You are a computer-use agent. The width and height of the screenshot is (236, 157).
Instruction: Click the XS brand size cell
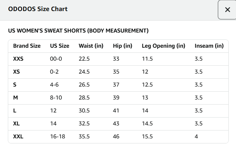17,72
